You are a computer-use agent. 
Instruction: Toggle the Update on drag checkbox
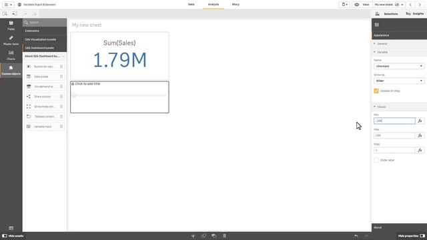click(376, 91)
